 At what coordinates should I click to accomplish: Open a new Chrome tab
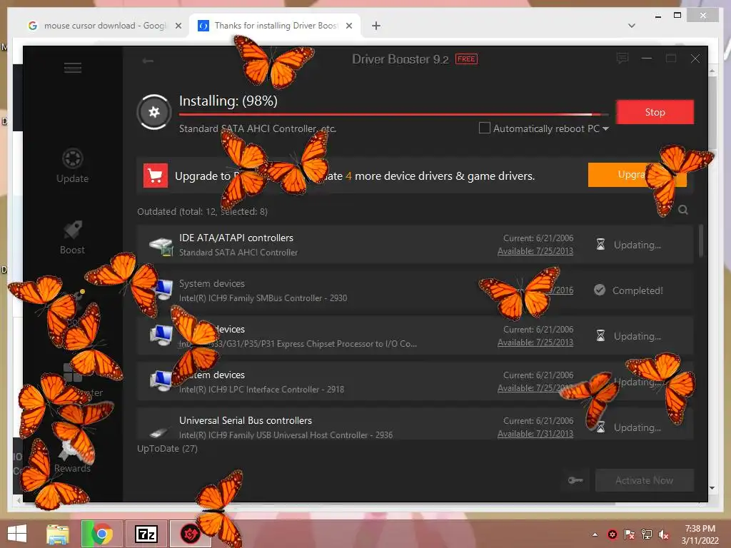[376, 26]
